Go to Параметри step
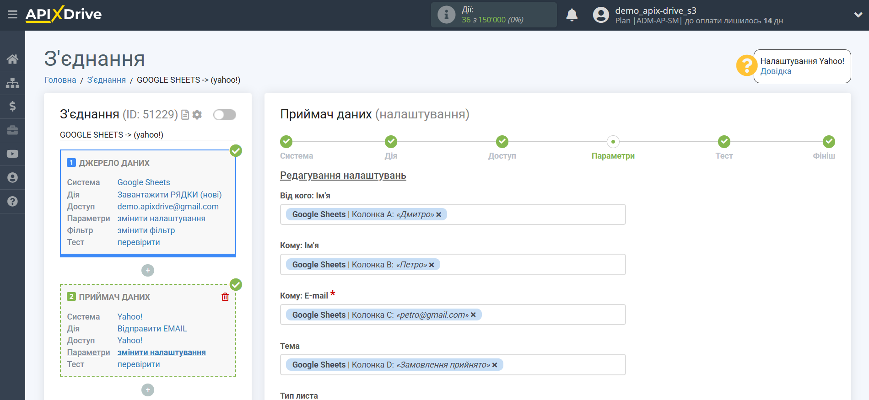The image size is (869, 400). [x=613, y=142]
